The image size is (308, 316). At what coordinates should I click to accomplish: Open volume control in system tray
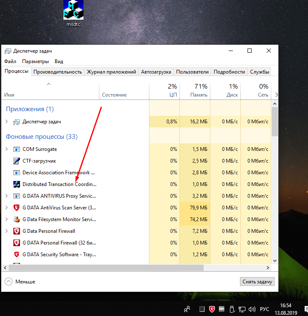[x=252, y=309]
